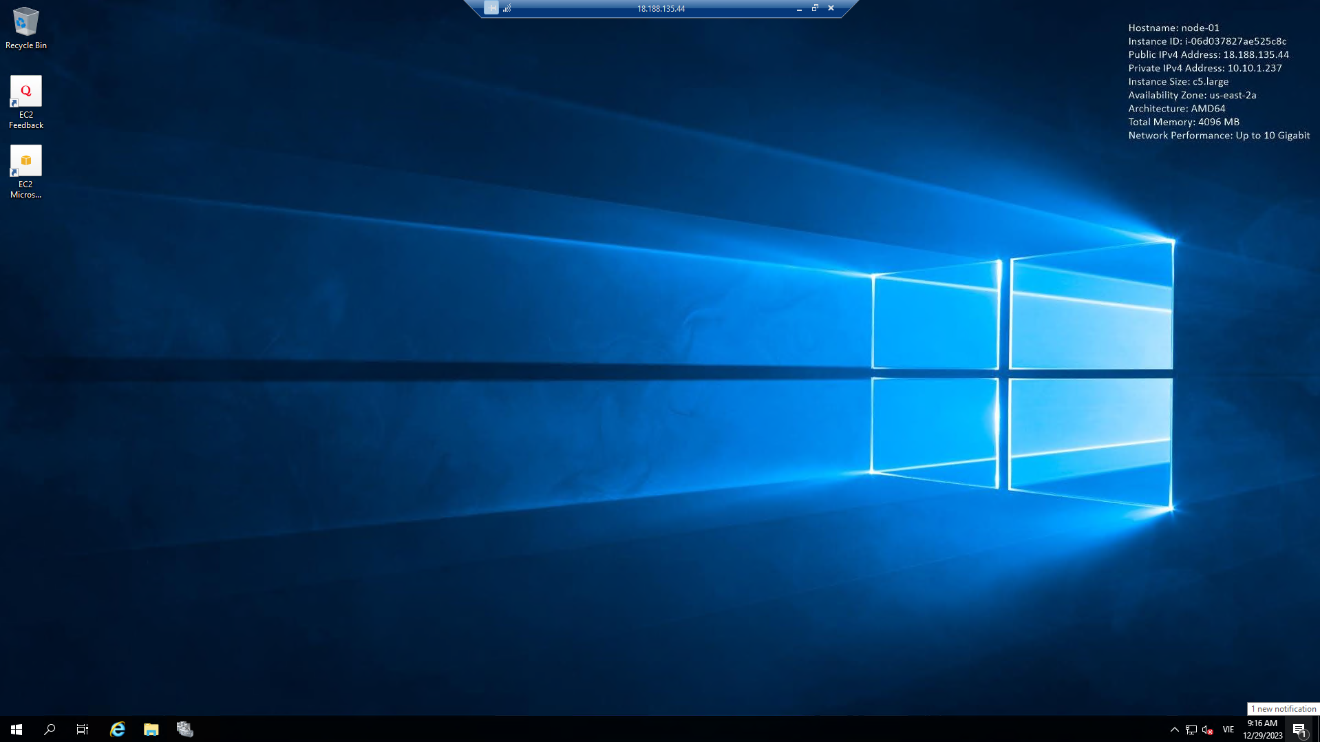The width and height of the screenshot is (1320, 742).
Task: Click the network icon in system tray
Action: 1191,730
